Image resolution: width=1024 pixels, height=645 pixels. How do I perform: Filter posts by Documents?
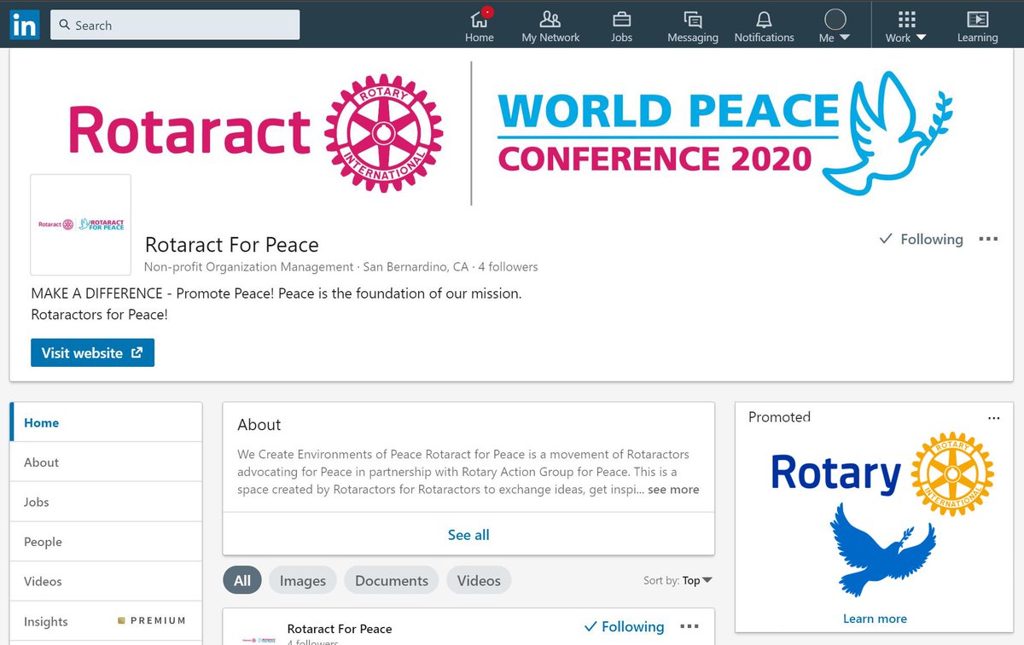click(x=392, y=580)
